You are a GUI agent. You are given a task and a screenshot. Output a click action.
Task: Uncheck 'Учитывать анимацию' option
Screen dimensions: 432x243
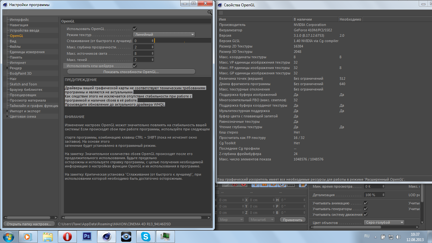point(366,203)
